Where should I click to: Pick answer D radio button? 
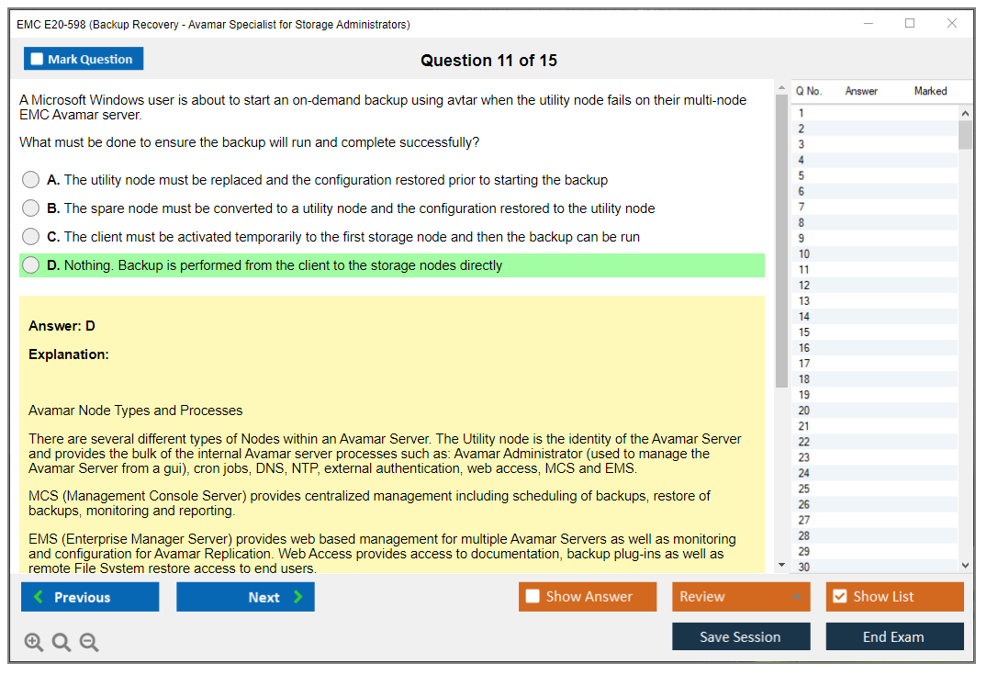31,265
